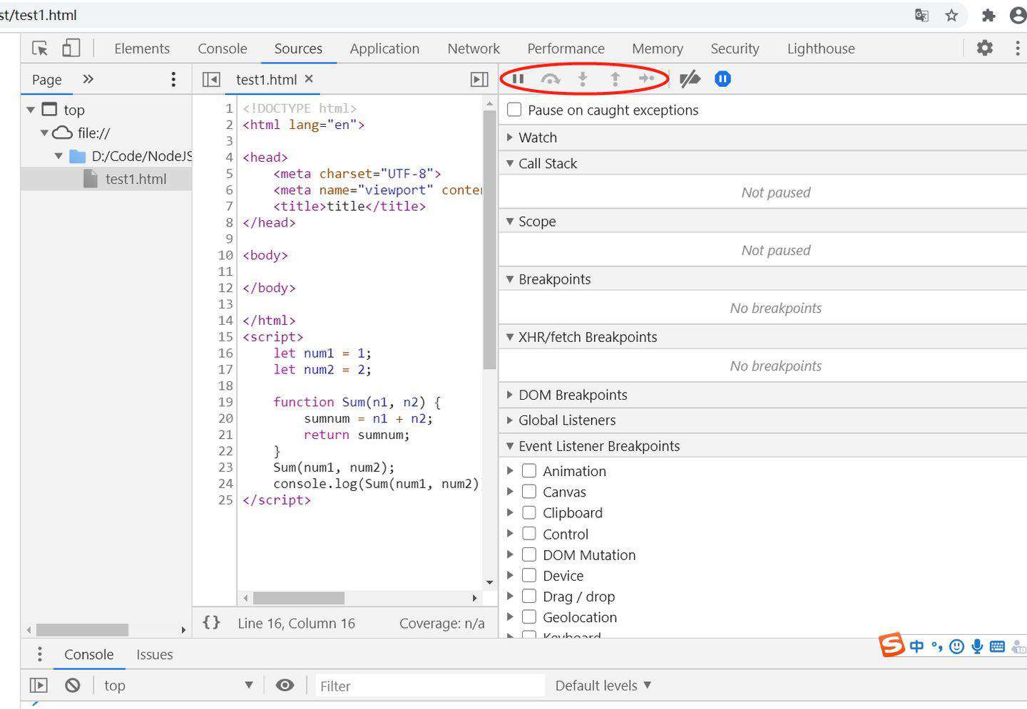Toggle pause on exceptions blue icon

(x=722, y=79)
